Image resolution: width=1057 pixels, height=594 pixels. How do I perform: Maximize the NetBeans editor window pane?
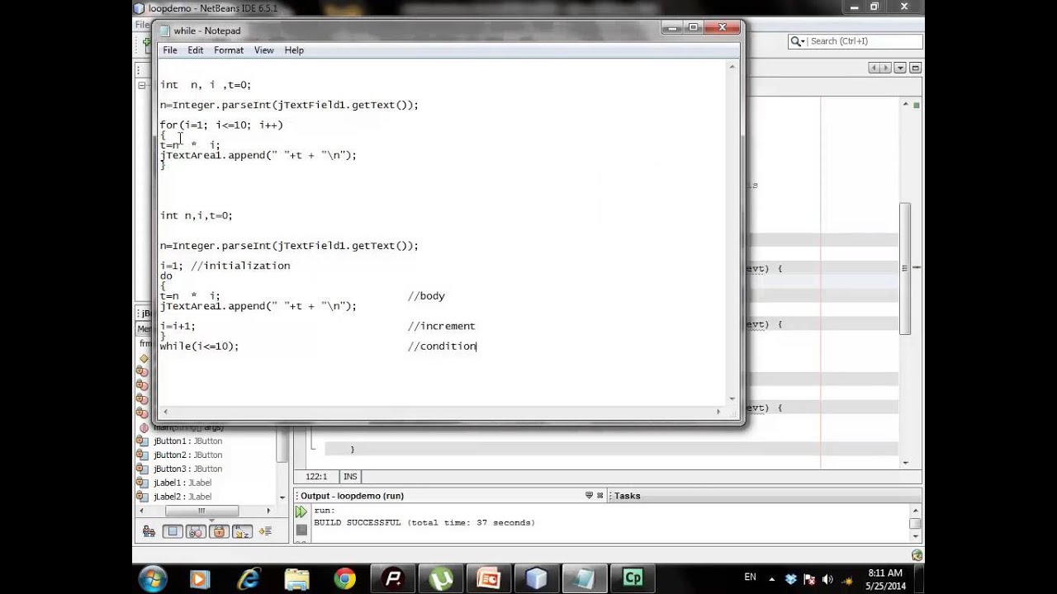point(915,68)
